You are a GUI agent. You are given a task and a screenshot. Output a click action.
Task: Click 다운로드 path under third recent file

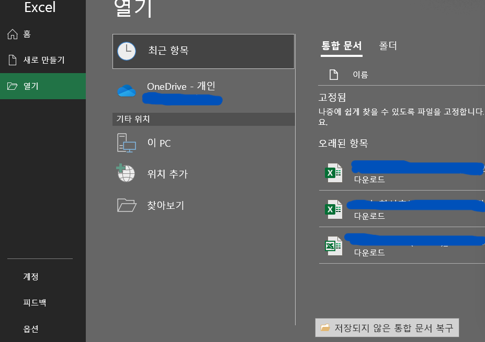point(369,253)
